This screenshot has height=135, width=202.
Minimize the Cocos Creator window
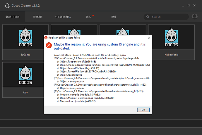tap(183, 6)
